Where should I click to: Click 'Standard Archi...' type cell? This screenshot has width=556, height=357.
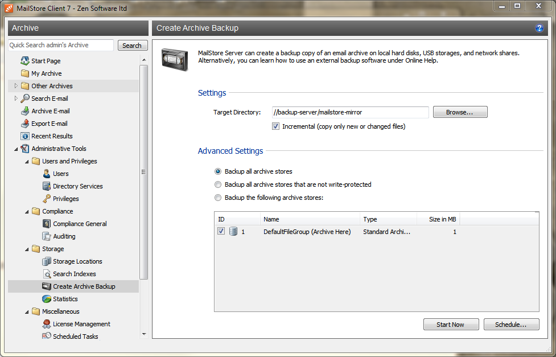pyautogui.click(x=386, y=232)
